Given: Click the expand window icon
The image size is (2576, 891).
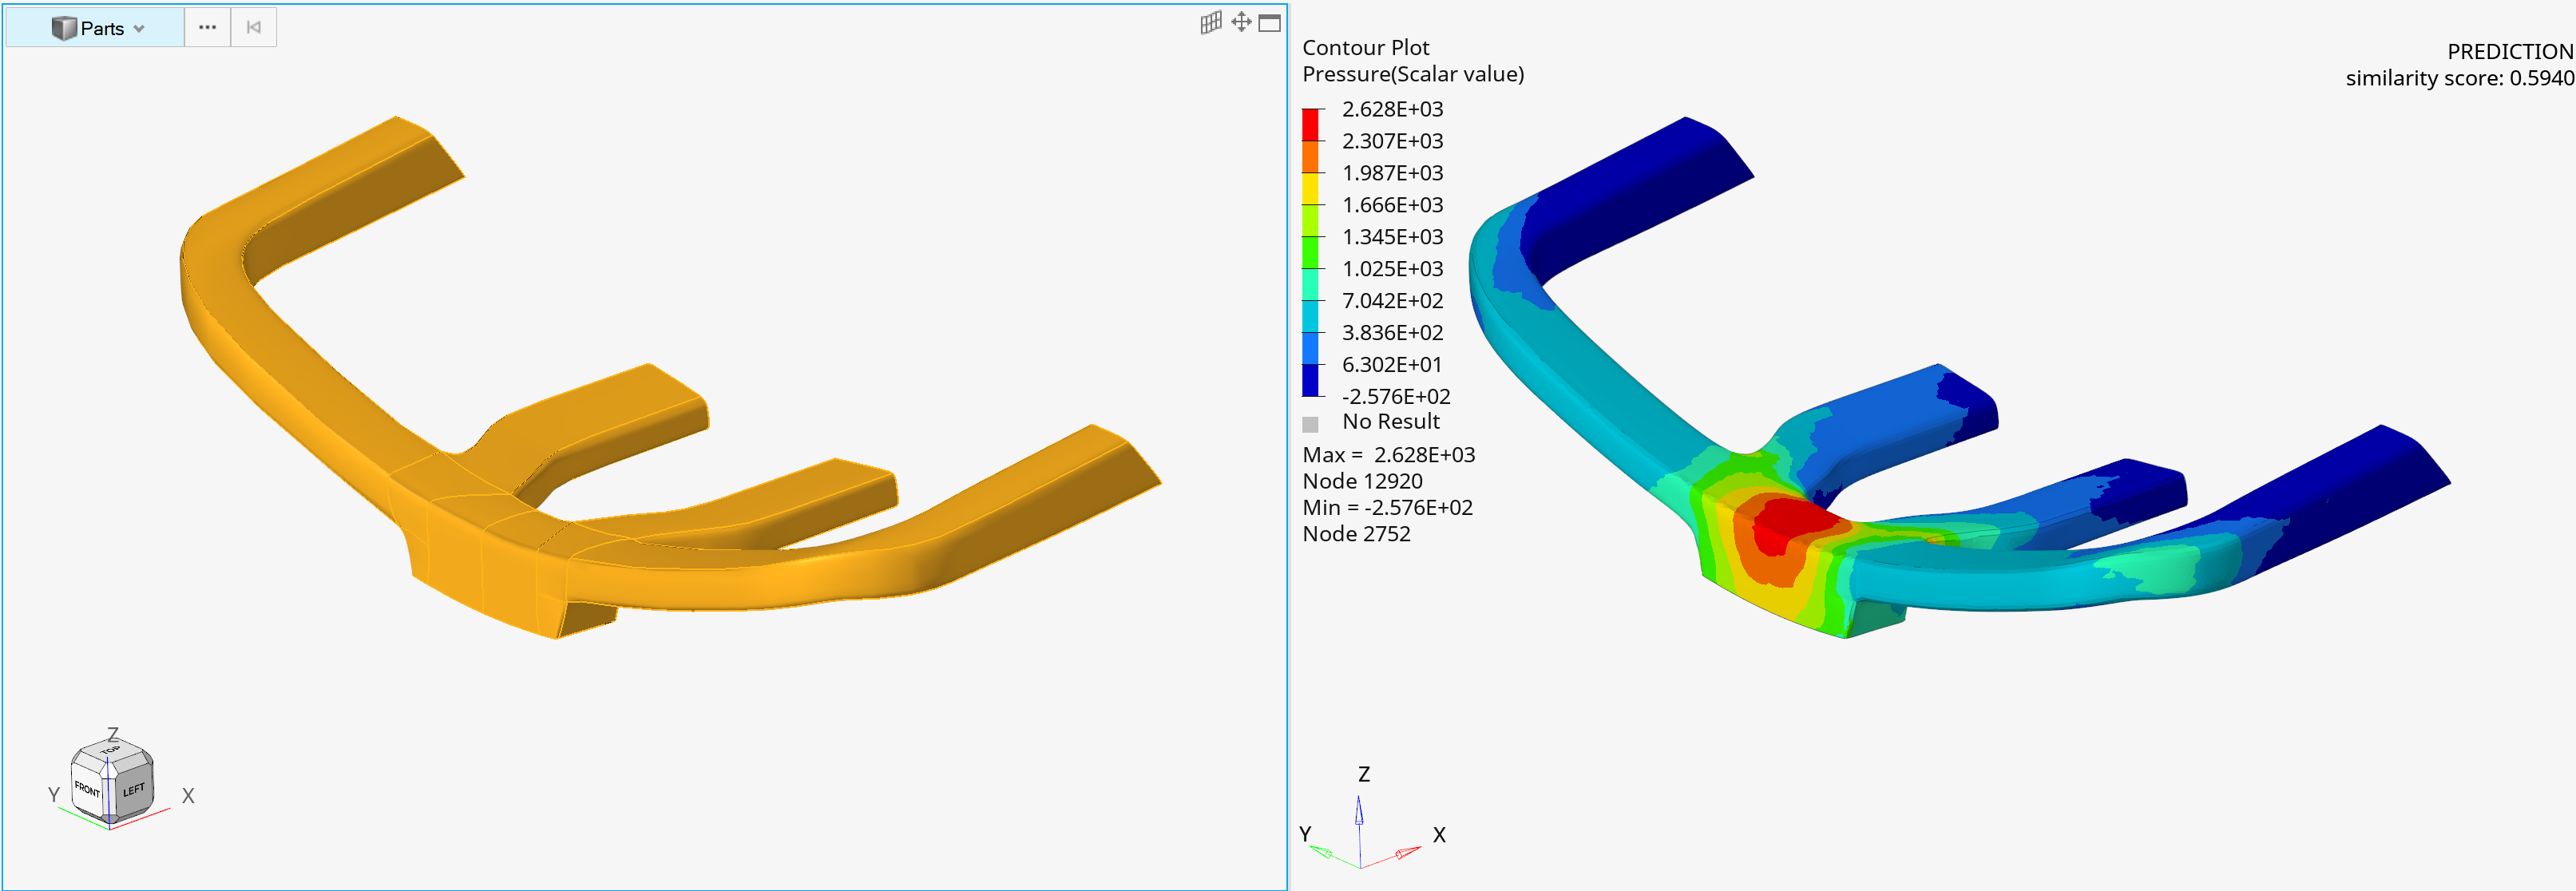Looking at the screenshot, I should click(1269, 23).
